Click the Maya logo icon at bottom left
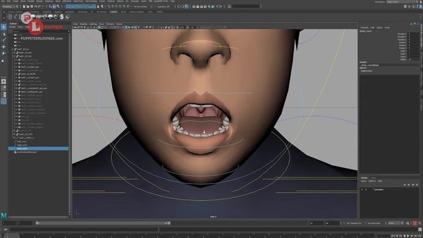The width and height of the screenshot is (423, 238). click(4, 215)
